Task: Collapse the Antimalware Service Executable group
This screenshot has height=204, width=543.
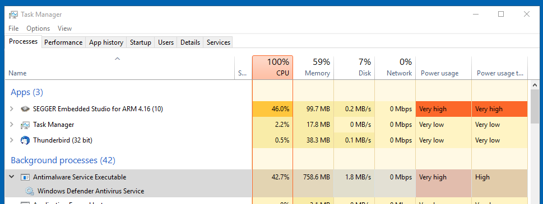Action: pos(11,177)
